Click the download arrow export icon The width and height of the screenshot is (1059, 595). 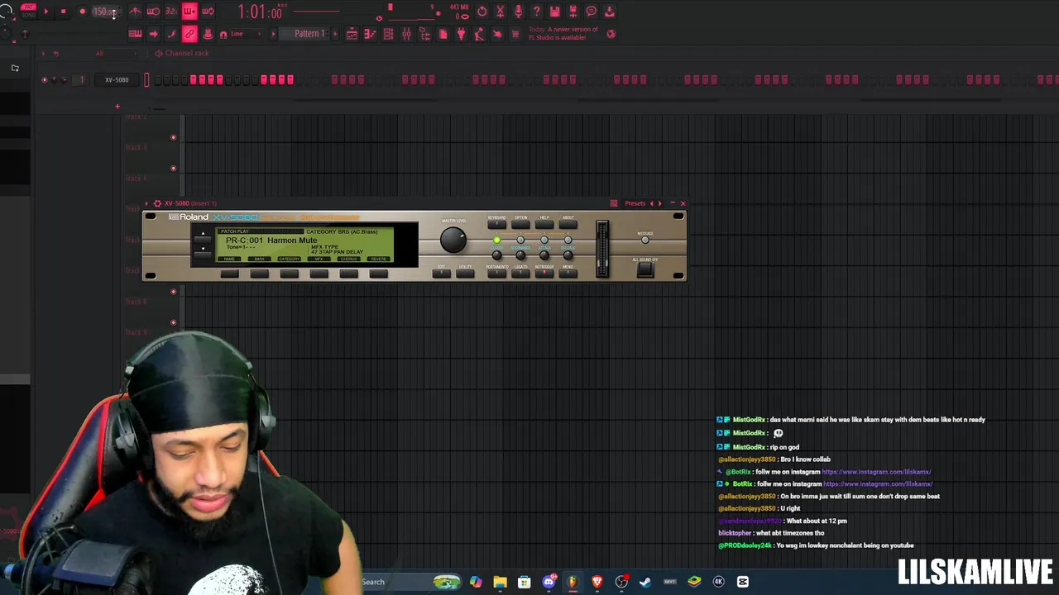pos(610,12)
